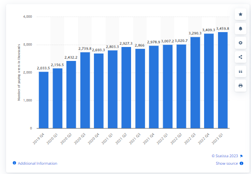Click the printer icon
Viewport: 251px width, 174px height.
[240, 86]
